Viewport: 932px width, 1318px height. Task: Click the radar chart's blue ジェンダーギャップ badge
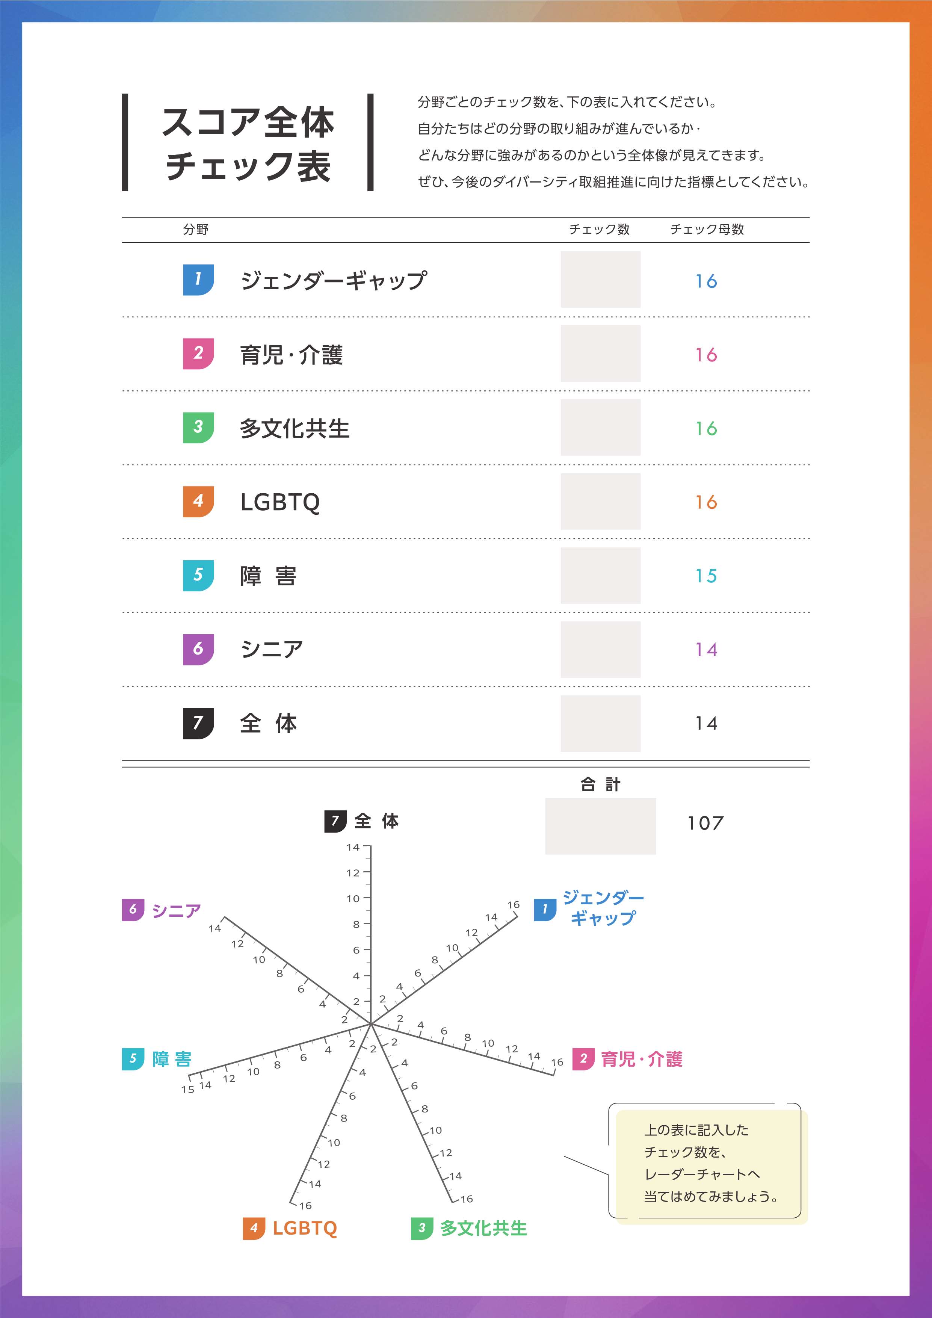545,909
